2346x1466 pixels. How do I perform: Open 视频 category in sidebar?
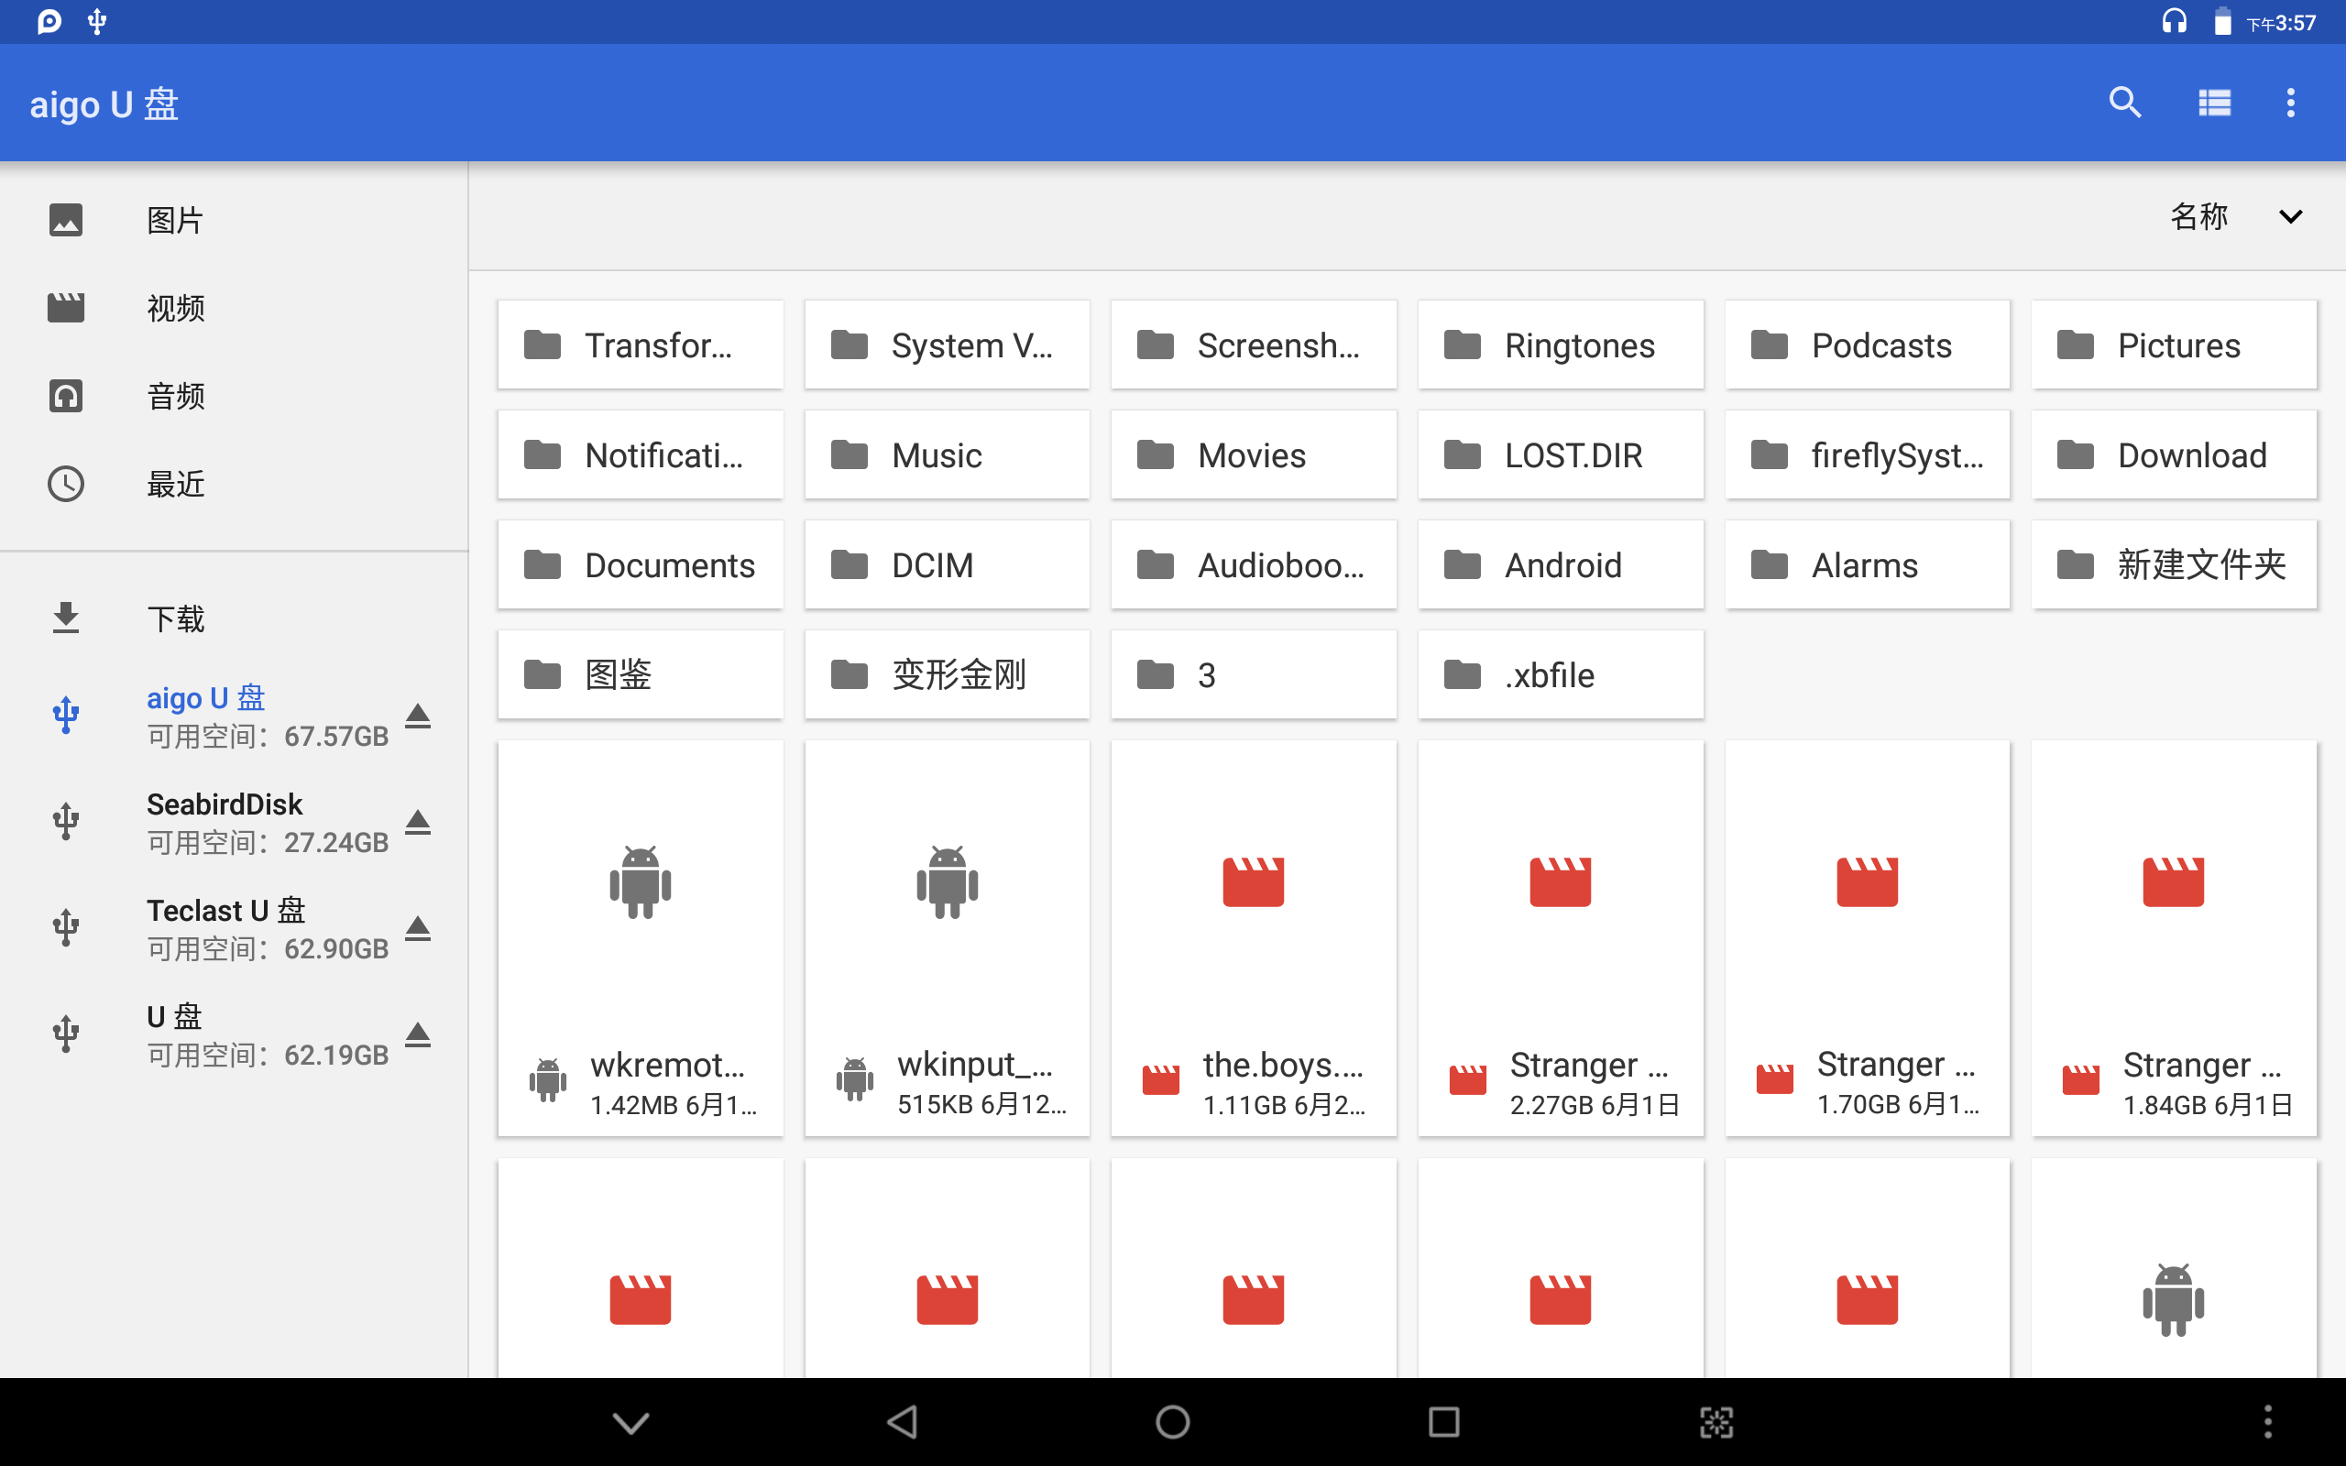(x=234, y=309)
